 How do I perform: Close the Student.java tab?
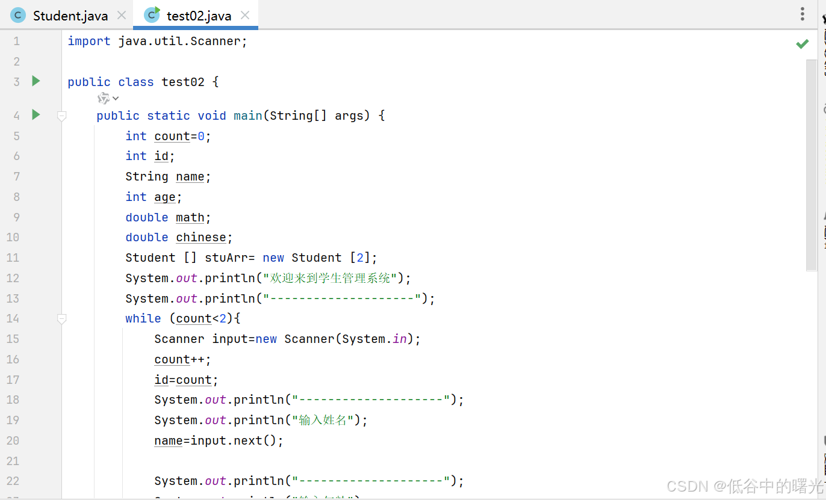click(x=121, y=15)
